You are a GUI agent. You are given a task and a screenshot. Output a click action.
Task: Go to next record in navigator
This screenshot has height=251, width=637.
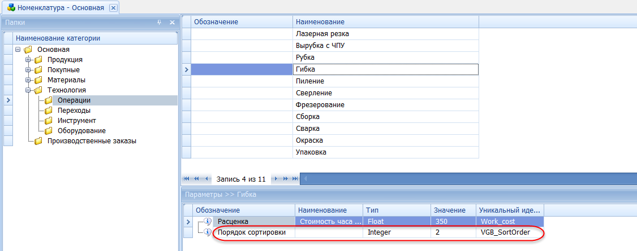tap(276, 179)
